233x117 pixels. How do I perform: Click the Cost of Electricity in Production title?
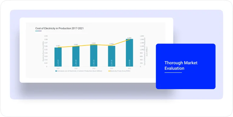click(x=59, y=28)
